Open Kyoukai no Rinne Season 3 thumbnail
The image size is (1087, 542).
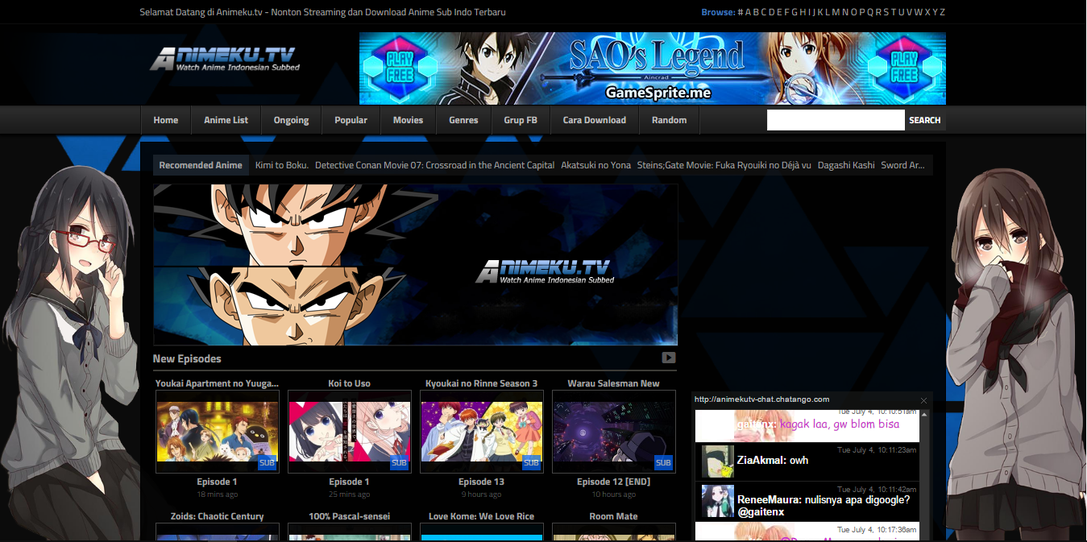482,432
